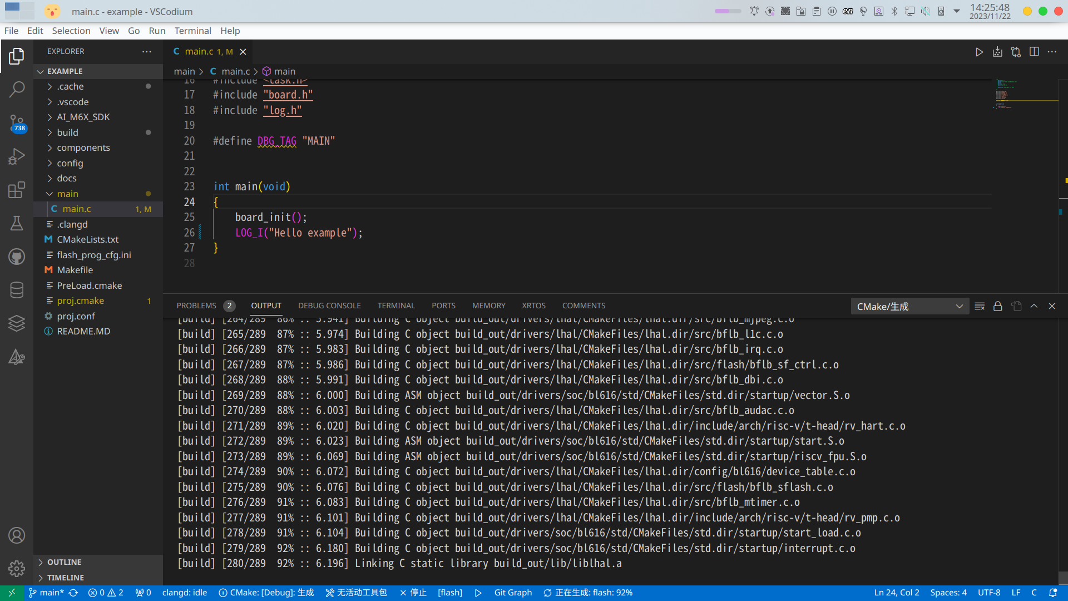Viewport: 1068px width, 601px height.
Task: Click the CMake launch play icon in status bar
Action: [478, 593]
